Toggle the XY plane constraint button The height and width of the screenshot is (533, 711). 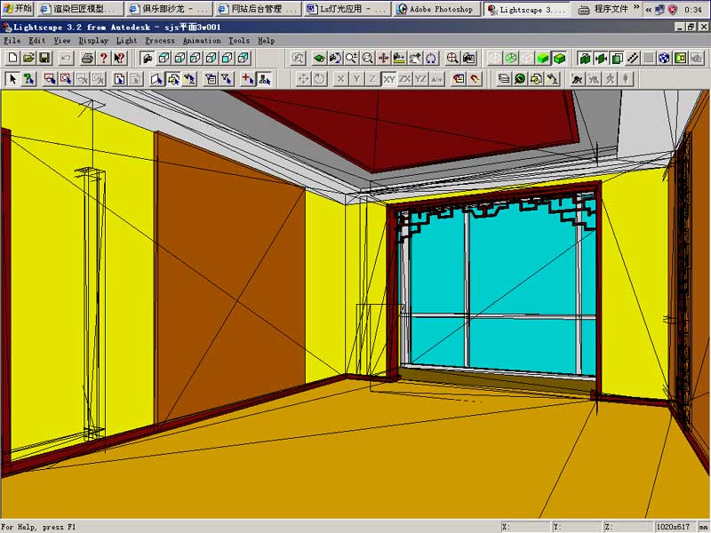point(388,79)
